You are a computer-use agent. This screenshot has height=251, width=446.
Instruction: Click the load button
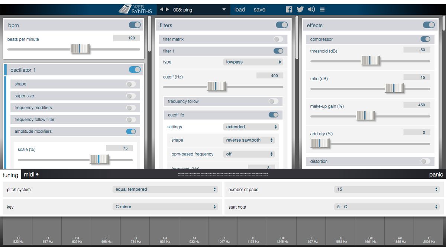pyautogui.click(x=240, y=9)
